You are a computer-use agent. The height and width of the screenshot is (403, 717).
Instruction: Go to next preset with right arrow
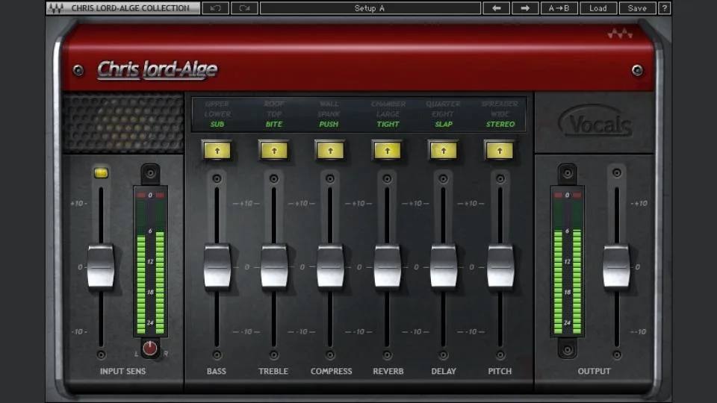525,8
